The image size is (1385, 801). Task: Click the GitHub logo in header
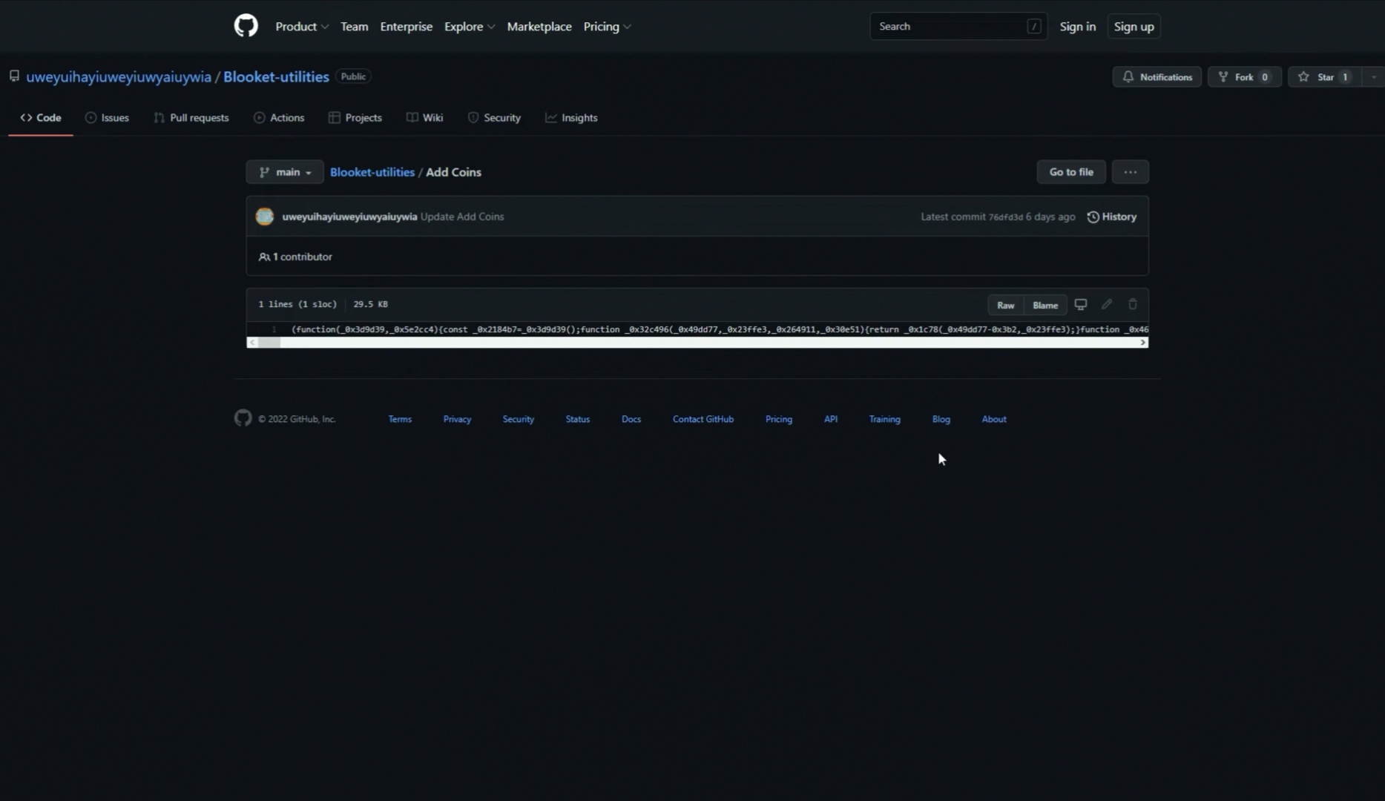tap(246, 26)
